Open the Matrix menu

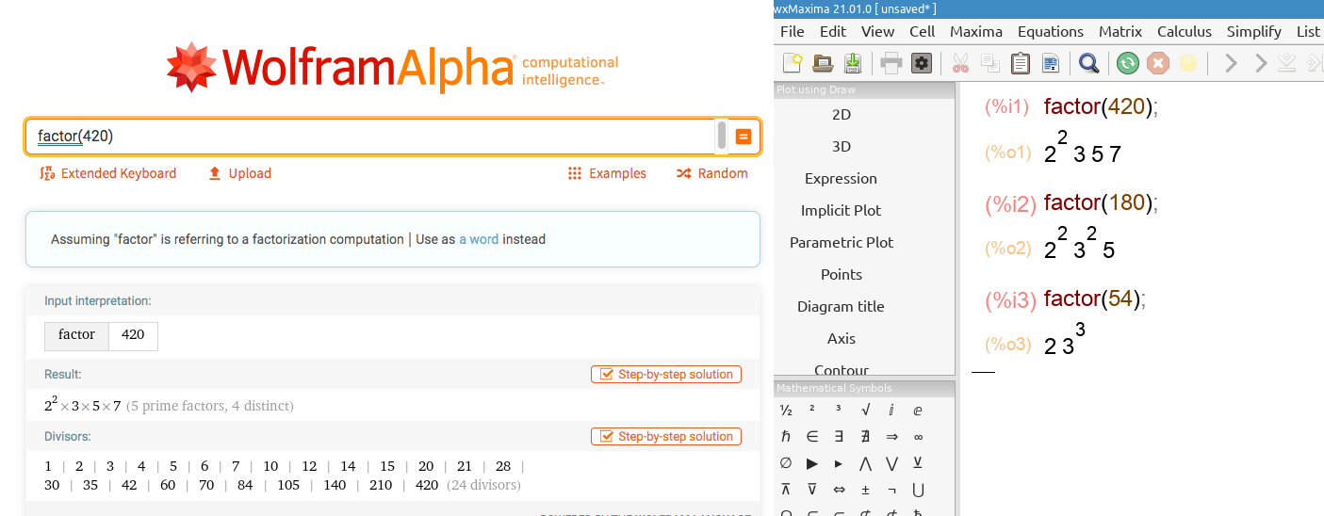pos(1120,31)
